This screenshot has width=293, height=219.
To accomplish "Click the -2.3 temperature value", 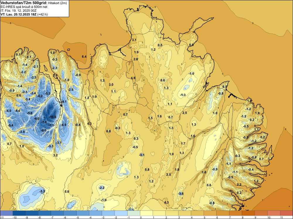I will click(x=54, y=68).
